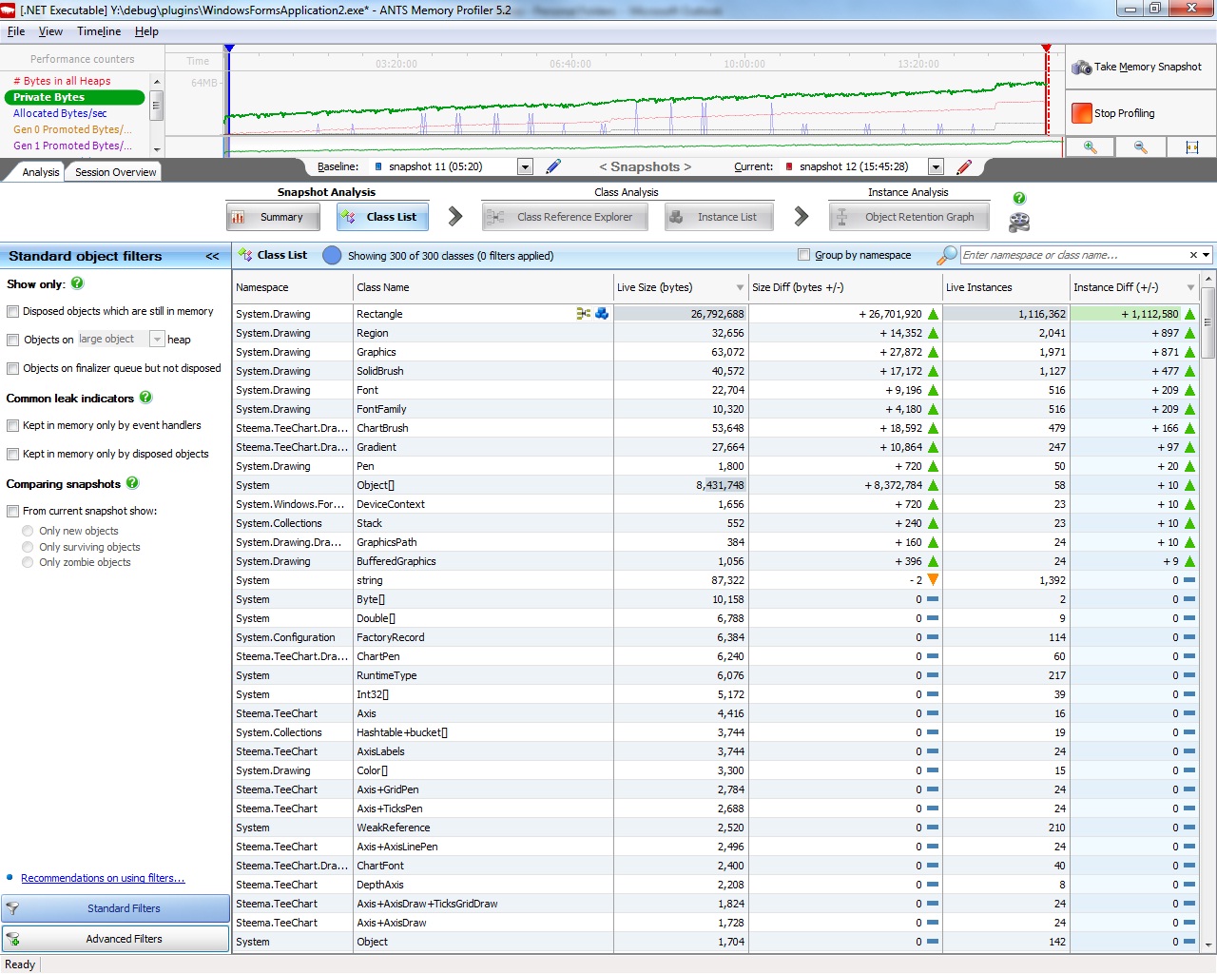Select Only zombie objects radio button
This screenshot has height=974, width=1217.
point(28,562)
